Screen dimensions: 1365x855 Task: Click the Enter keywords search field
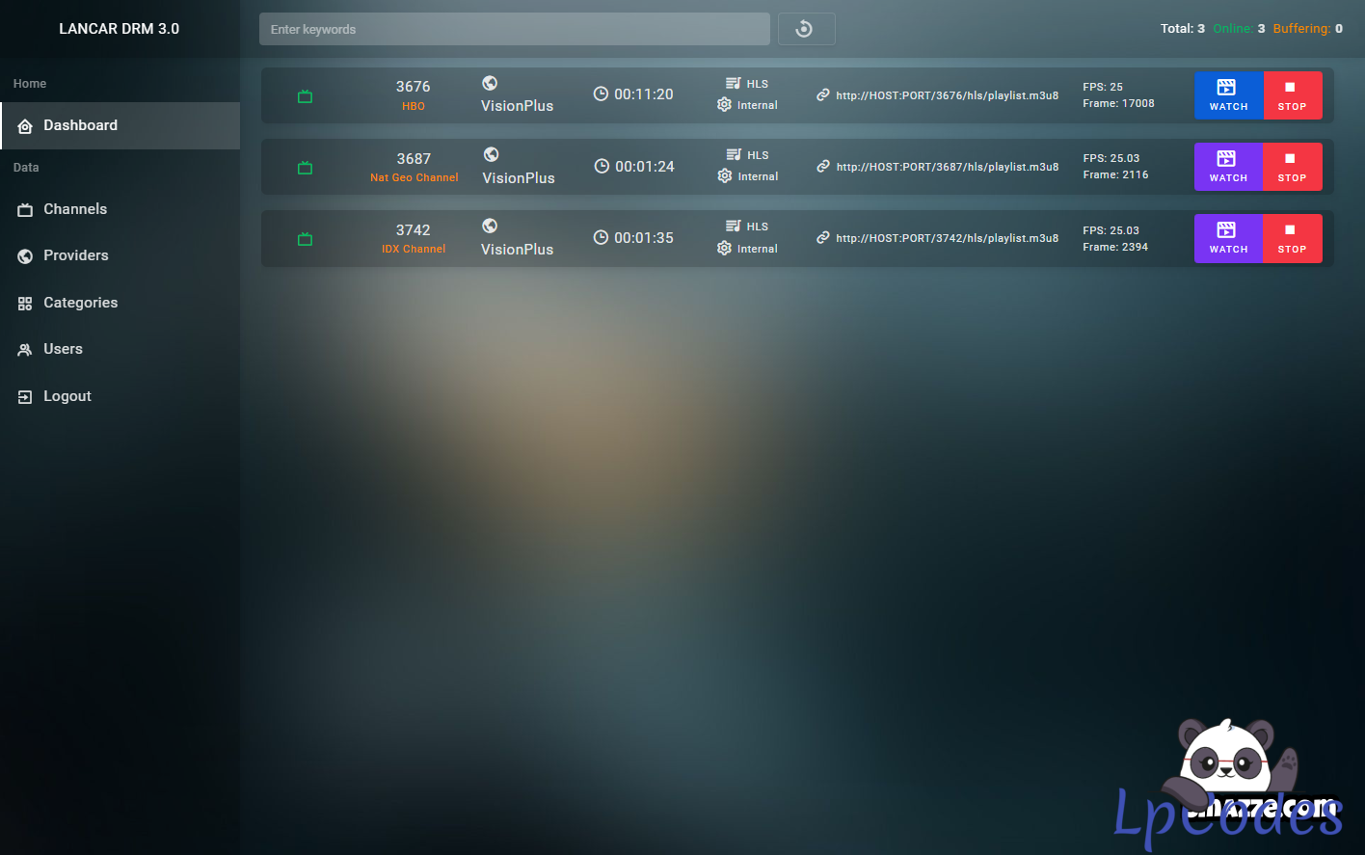tap(514, 29)
